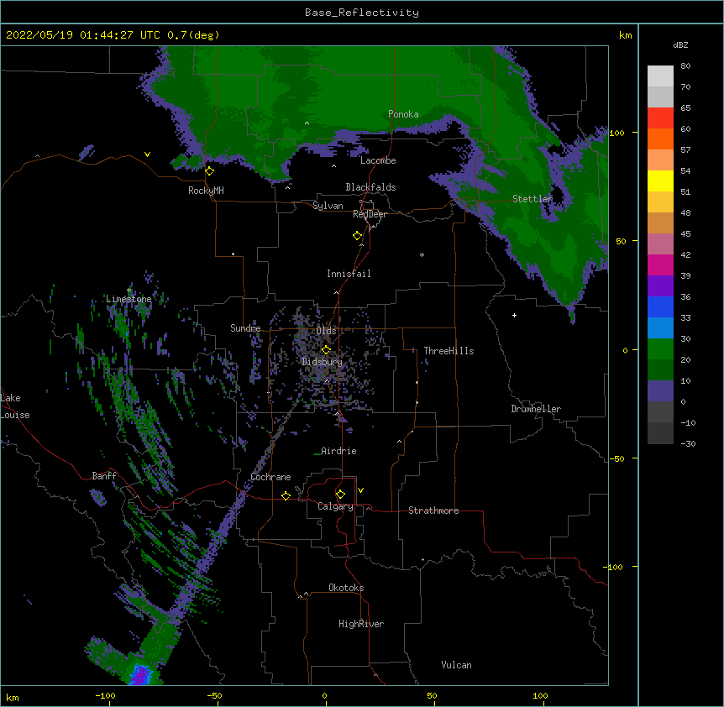The width and height of the screenshot is (724, 707).
Task: Click the Blackfalds city label
Action: click(370, 187)
